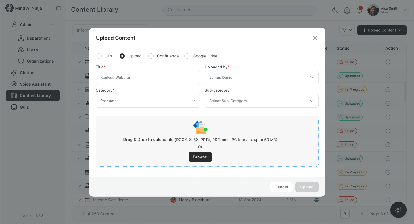Click Alex Smith profile avatar
Screen dimensions: 414x224
pyautogui.click(x=373, y=10)
